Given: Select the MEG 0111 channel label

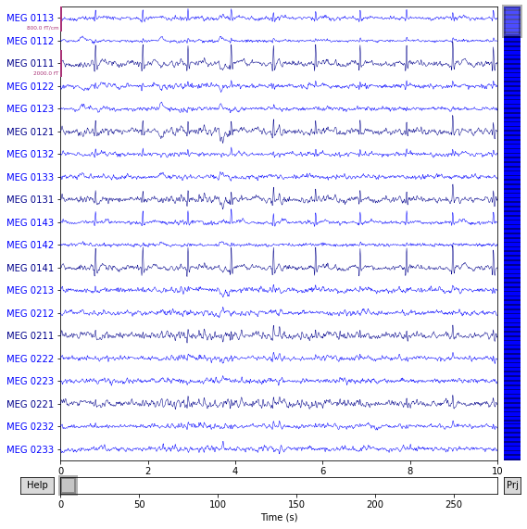Looking at the screenshot, I should pyautogui.click(x=30, y=63).
